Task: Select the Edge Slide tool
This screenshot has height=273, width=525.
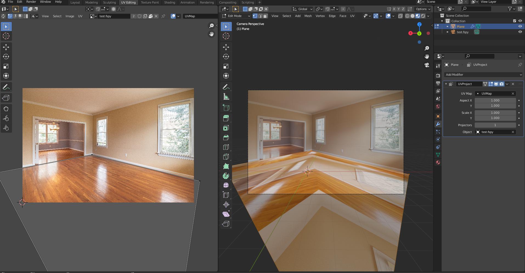Action: click(x=226, y=195)
